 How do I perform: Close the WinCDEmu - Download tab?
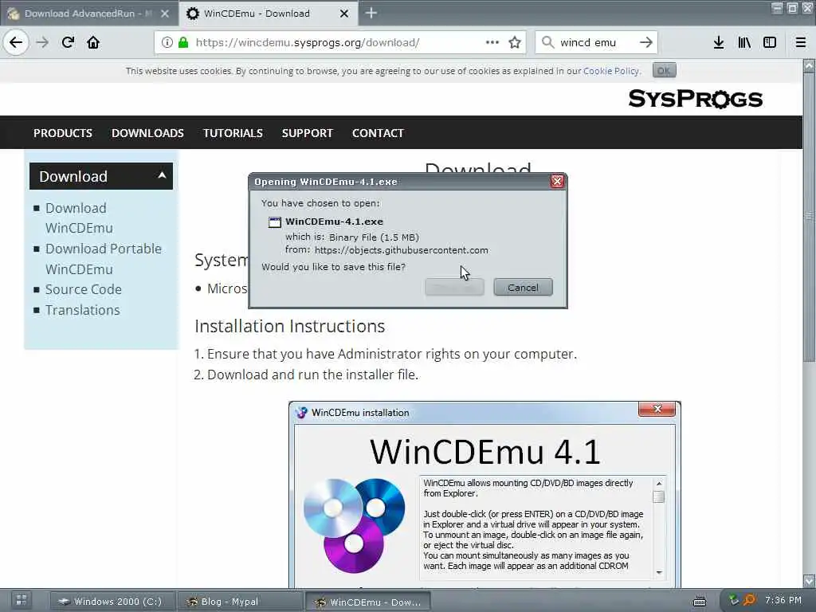[x=344, y=14]
